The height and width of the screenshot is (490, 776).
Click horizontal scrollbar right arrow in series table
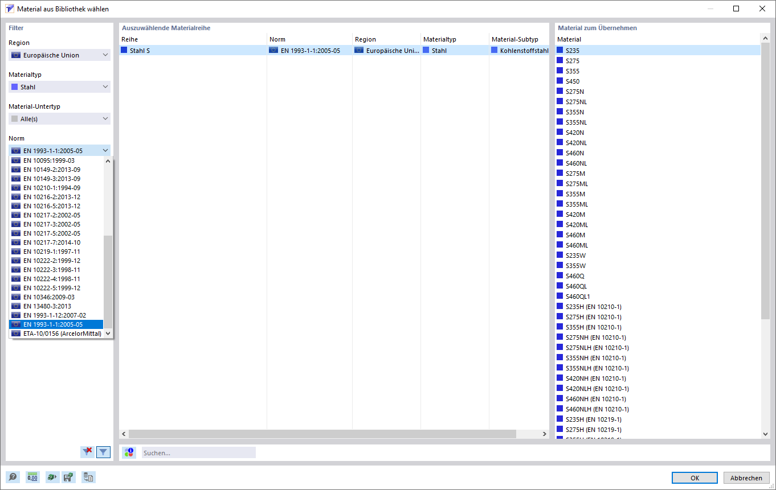click(x=544, y=434)
